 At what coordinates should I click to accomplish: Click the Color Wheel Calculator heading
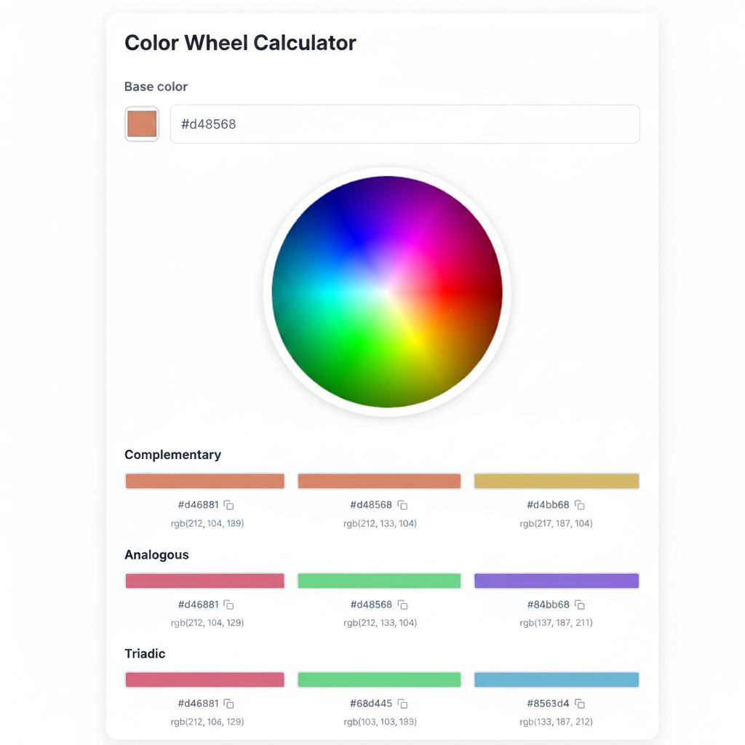click(x=240, y=43)
